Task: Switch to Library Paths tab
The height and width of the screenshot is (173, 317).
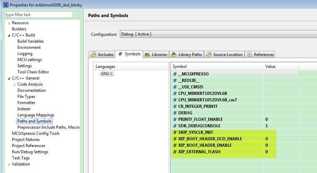Action: [x=187, y=54]
